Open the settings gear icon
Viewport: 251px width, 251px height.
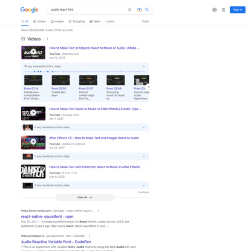215,10
